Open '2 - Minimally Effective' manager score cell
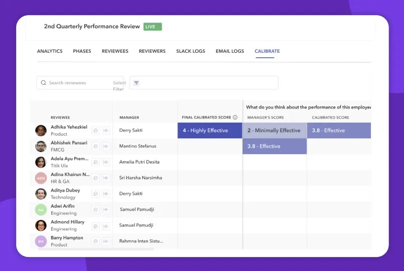Viewport: 404px width, 271px height. click(275, 130)
